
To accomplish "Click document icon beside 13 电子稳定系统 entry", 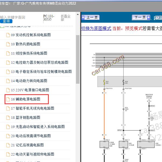I will [8, 72].
